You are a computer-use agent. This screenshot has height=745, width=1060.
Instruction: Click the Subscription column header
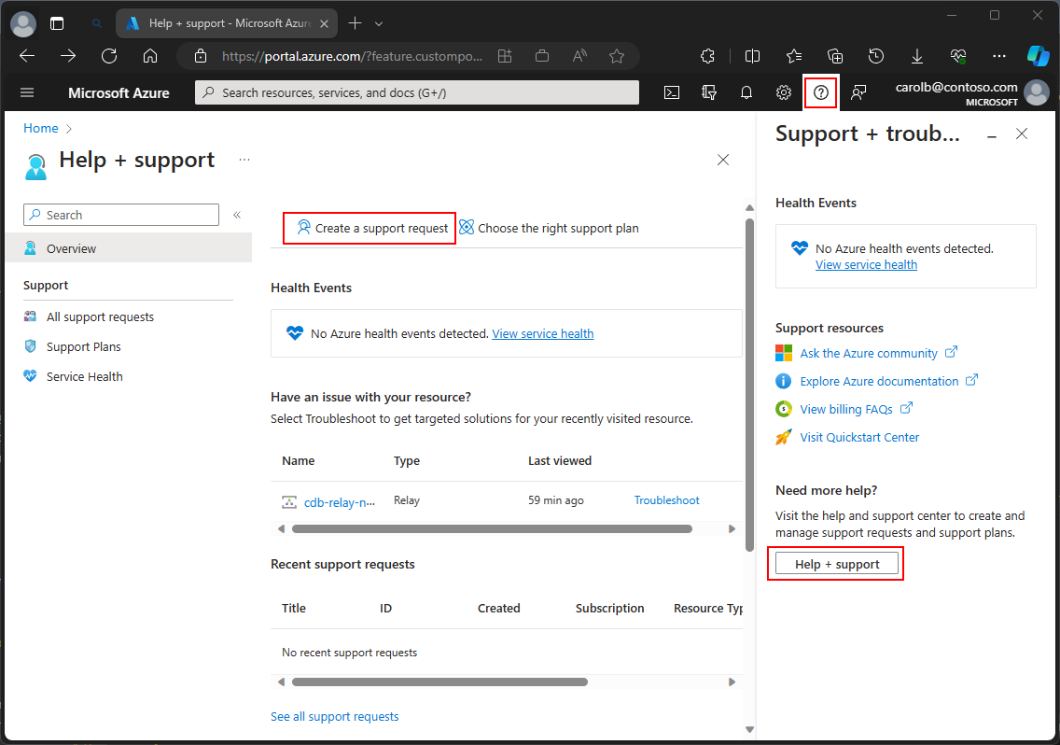(x=609, y=609)
